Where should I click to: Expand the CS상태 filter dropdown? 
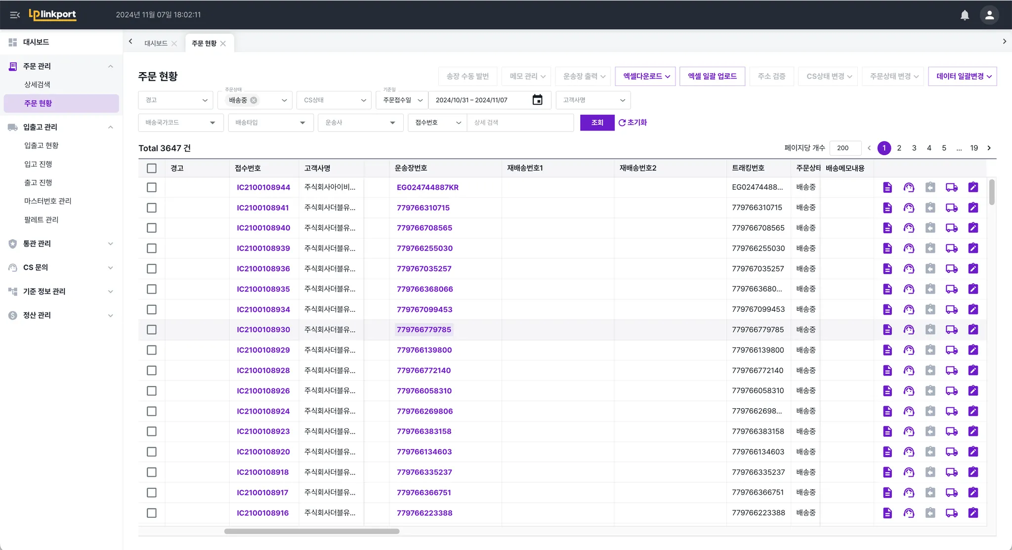[x=334, y=100]
